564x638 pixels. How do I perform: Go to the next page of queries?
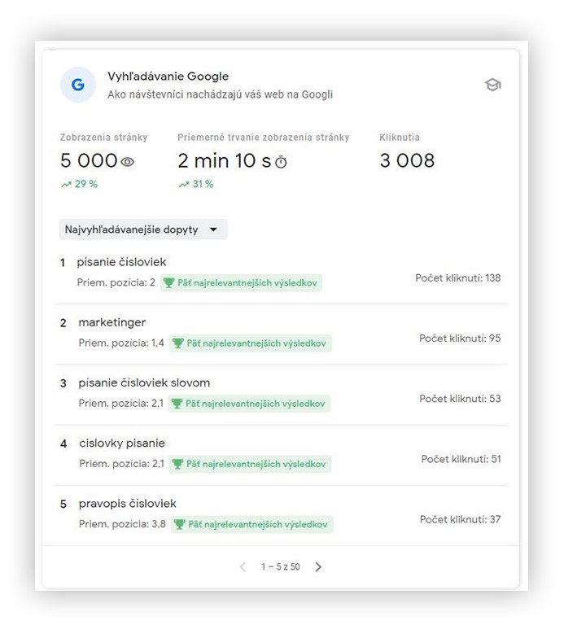click(318, 566)
